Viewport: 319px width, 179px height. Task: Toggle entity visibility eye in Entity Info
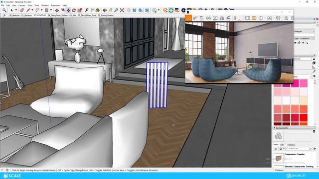point(295,43)
